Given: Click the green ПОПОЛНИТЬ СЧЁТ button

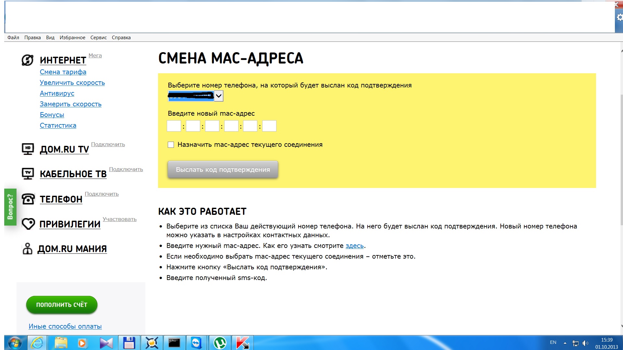Looking at the screenshot, I should (62, 305).
